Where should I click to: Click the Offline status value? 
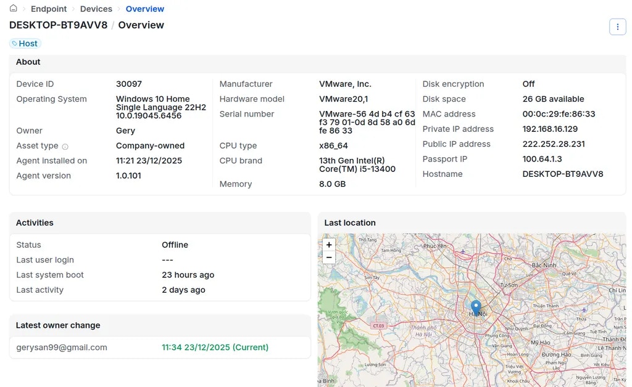175,245
